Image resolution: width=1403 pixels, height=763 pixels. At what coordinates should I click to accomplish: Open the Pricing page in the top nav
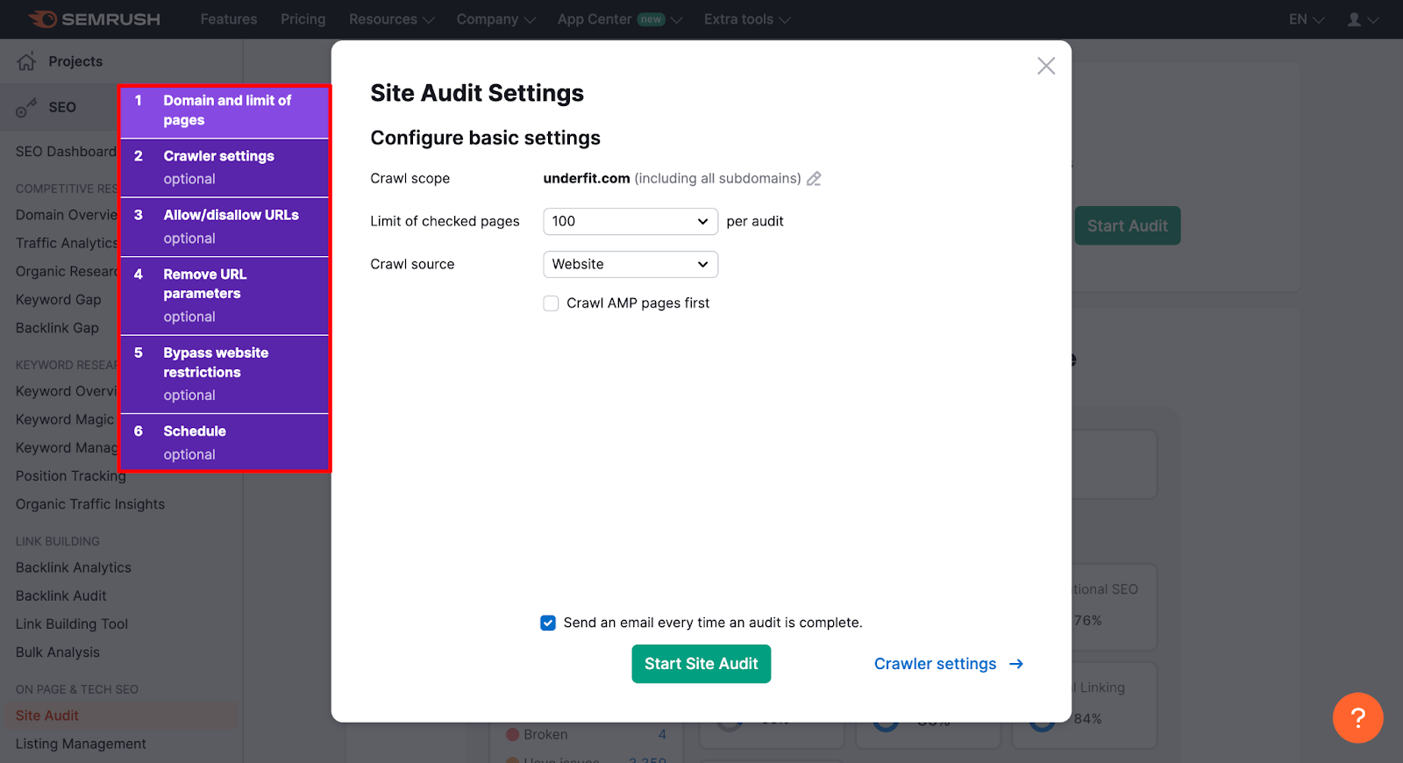pos(303,19)
